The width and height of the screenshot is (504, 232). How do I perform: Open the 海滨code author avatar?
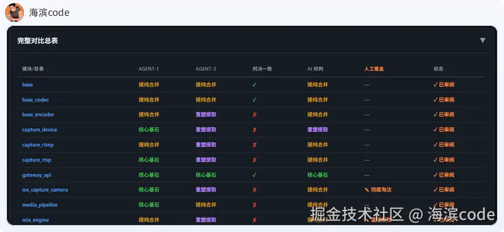pos(14,13)
